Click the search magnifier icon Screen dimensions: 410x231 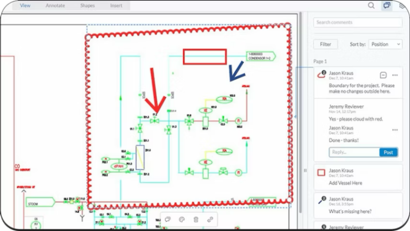pos(371,6)
